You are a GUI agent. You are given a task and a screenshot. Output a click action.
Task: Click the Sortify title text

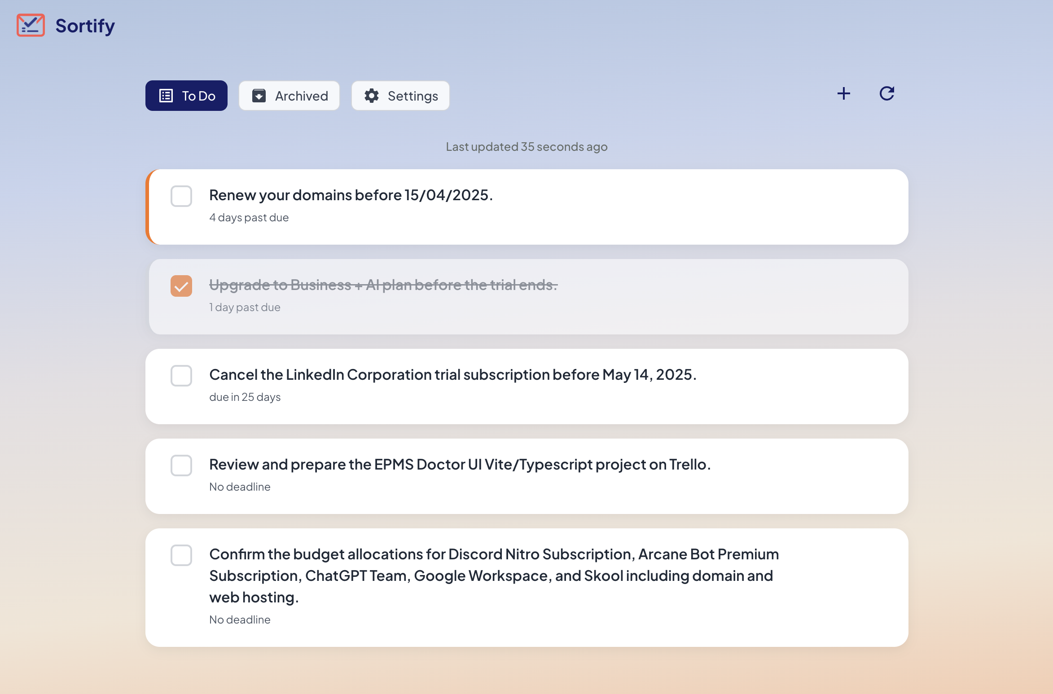(x=85, y=26)
